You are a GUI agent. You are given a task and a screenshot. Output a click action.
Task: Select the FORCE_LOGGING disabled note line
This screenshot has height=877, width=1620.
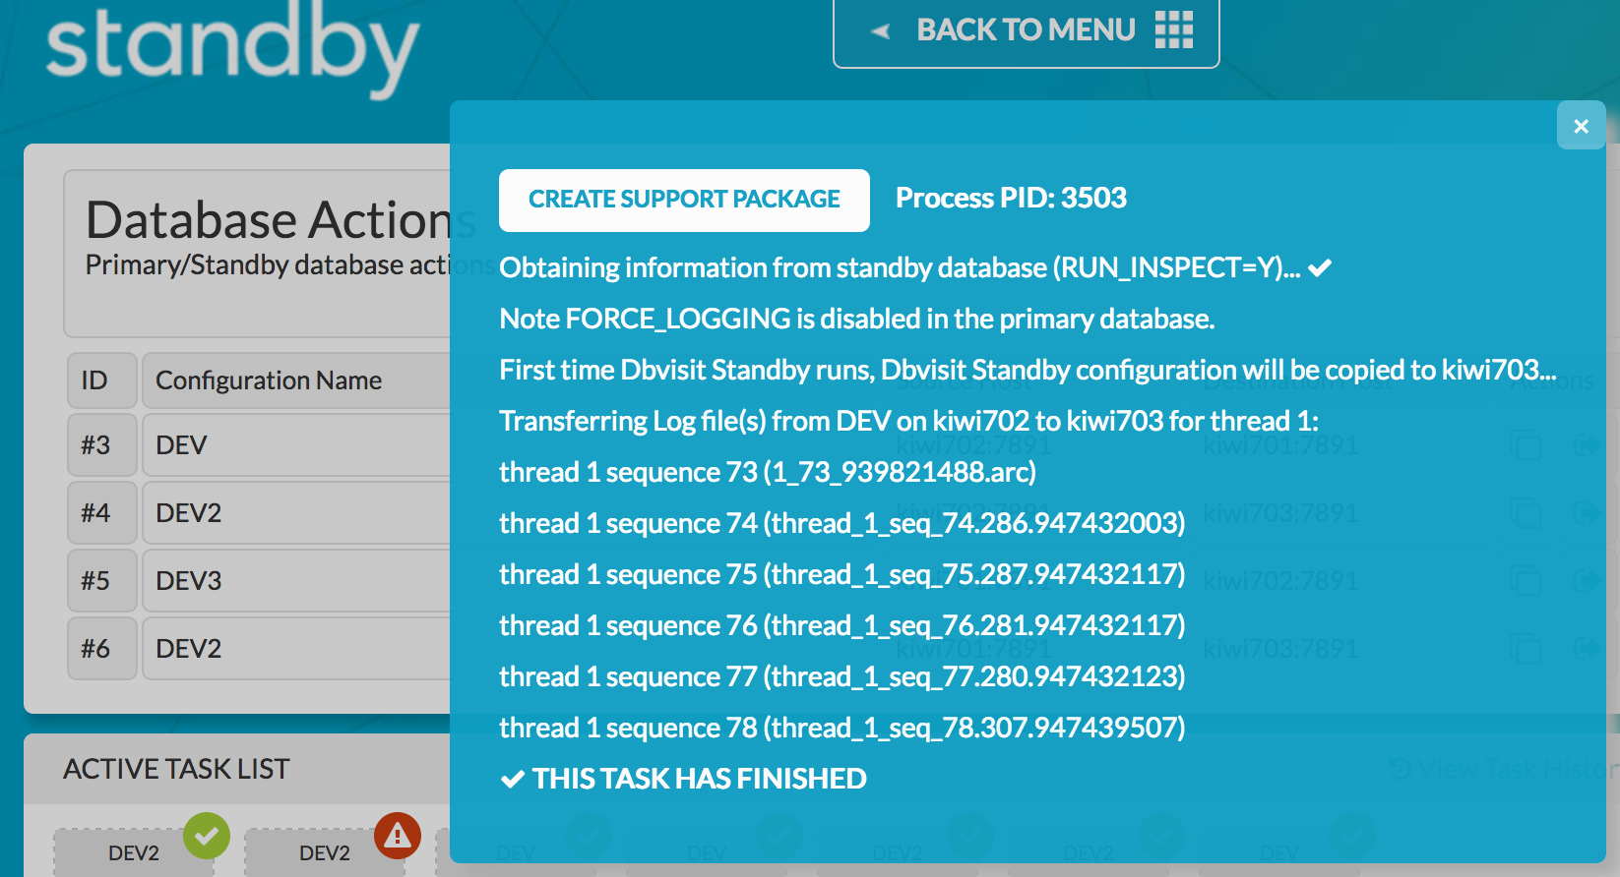[x=857, y=320]
